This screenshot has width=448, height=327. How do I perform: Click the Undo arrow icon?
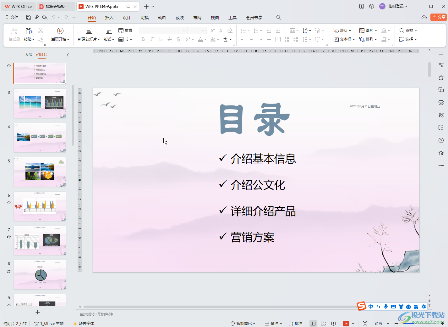tap(54, 17)
